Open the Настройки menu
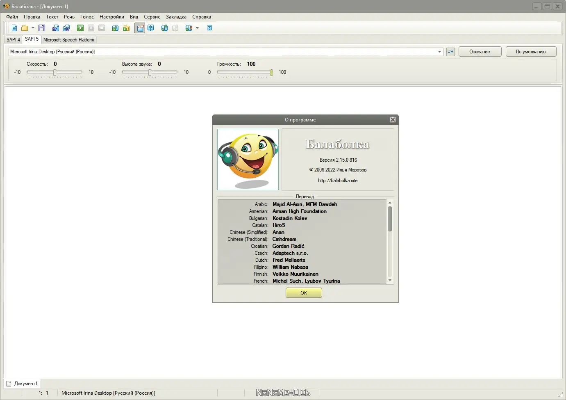 click(x=112, y=17)
